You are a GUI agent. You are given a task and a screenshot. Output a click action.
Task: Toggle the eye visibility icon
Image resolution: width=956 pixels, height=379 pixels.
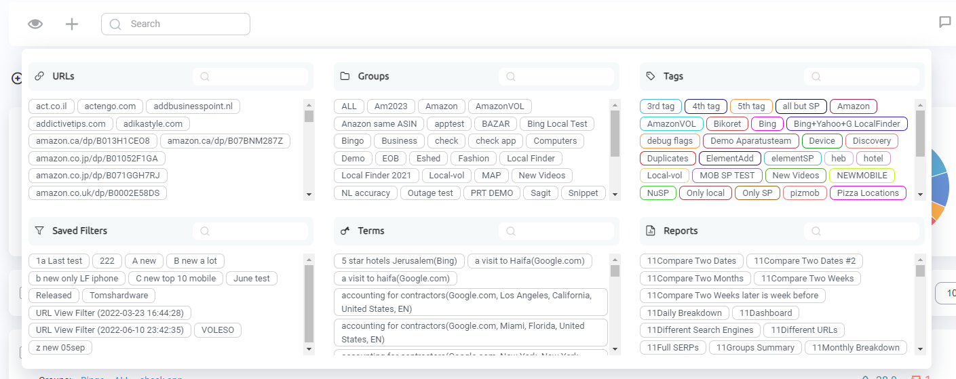coord(35,24)
